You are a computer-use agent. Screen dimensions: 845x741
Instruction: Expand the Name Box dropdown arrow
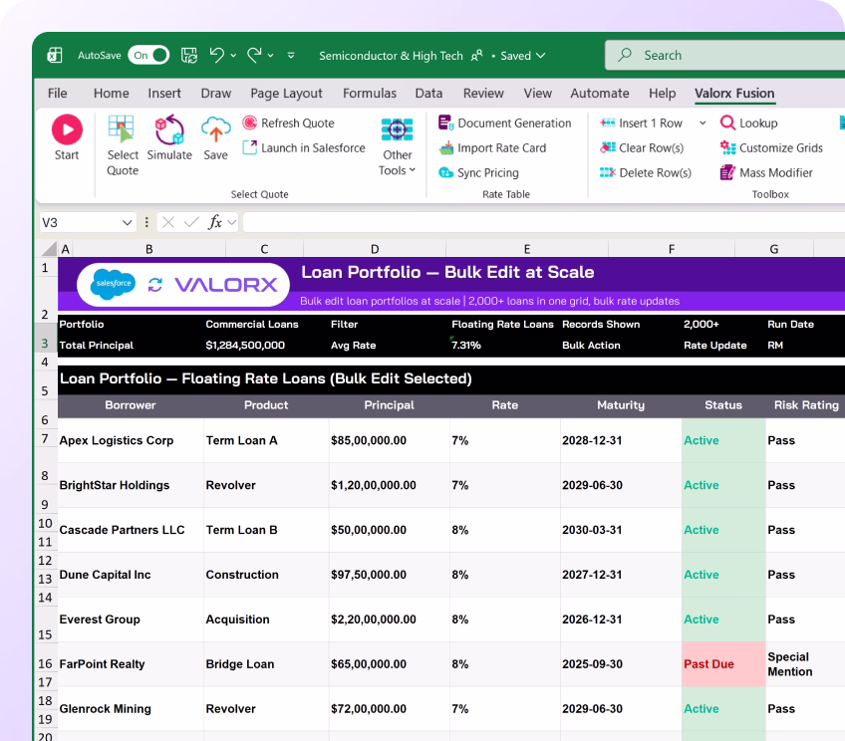[x=128, y=222]
